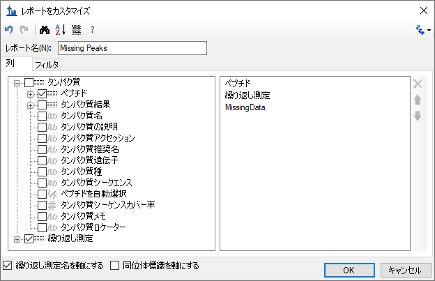Check the タンパク質種 checkbox
Viewport: 435px width, 281px height.
[x=42, y=172]
